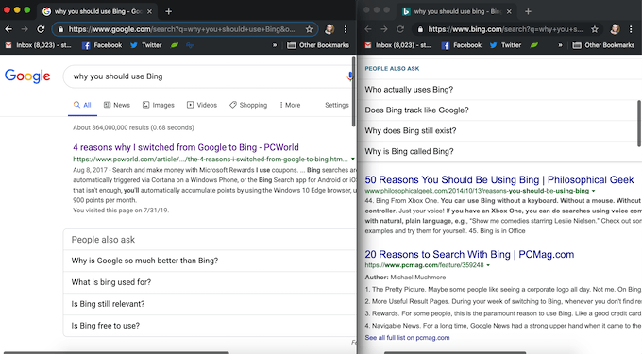Open Facebook bookmark in Google window
642x354 pixels.
(x=102, y=45)
